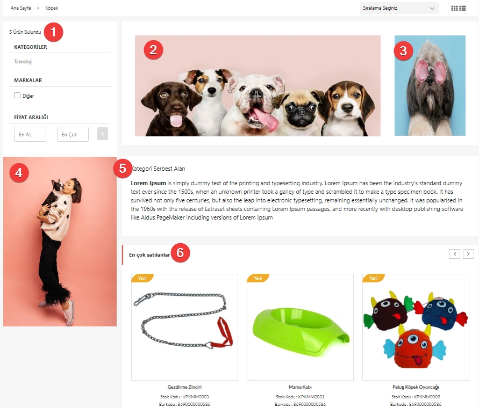Open the dog with sunglasses banner
479x408 pixels.
tap(430, 86)
